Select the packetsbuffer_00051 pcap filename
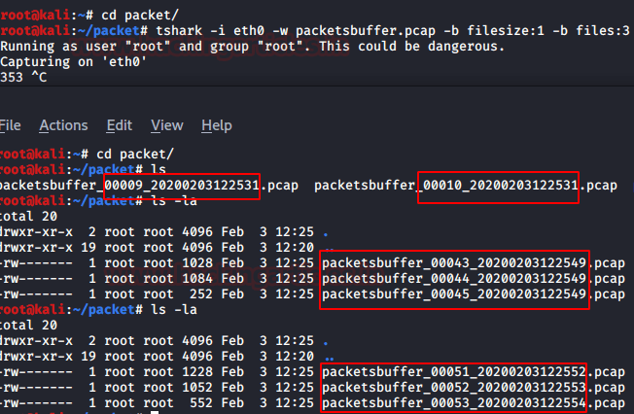Image resolution: width=634 pixels, height=414 pixels. tap(473, 371)
